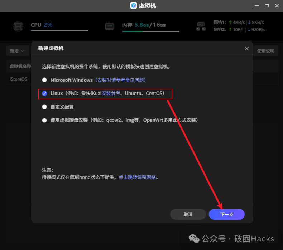Open the 安装时请参考常见问题 link
This screenshot has height=250, width=283.
click(120, 80)
